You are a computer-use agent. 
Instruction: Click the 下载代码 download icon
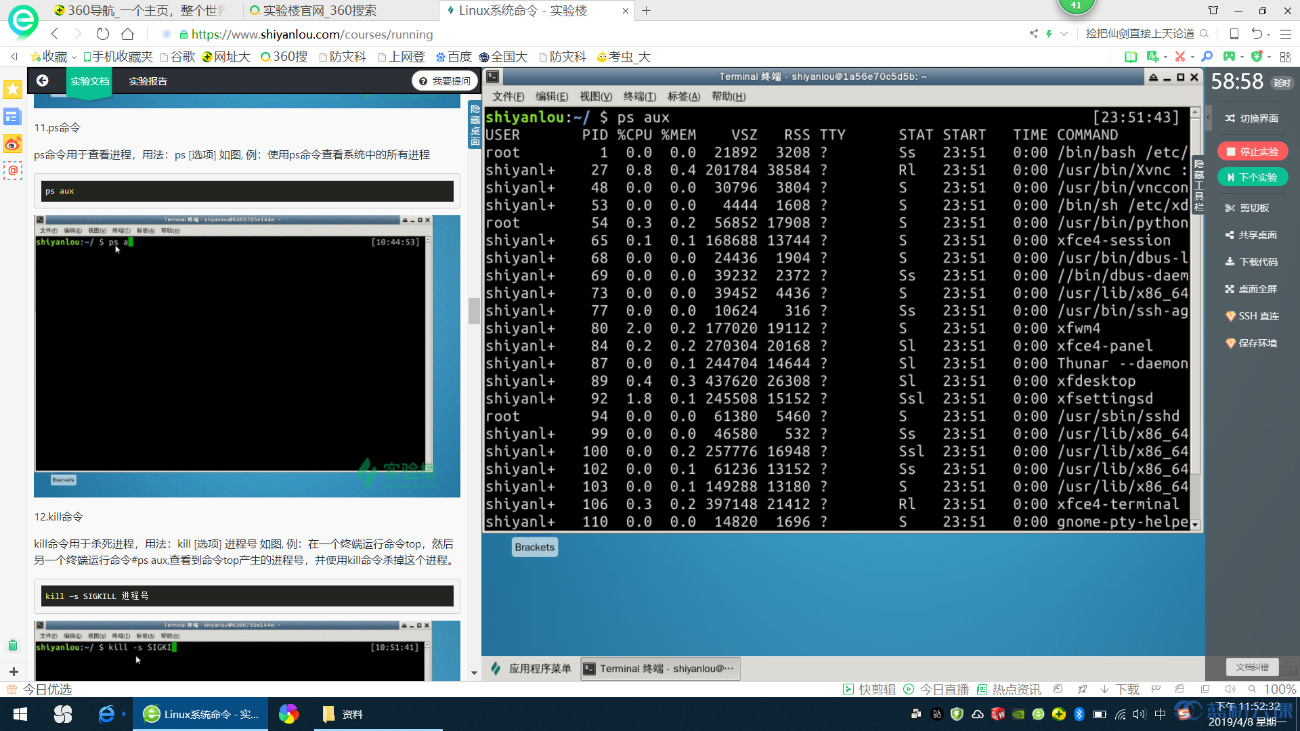[1251, 262]
